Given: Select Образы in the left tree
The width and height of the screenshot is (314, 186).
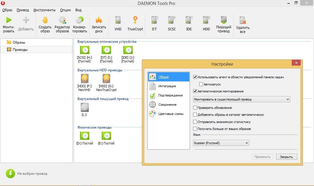Looking at the screenshot, I should click(x=36, y=42).
